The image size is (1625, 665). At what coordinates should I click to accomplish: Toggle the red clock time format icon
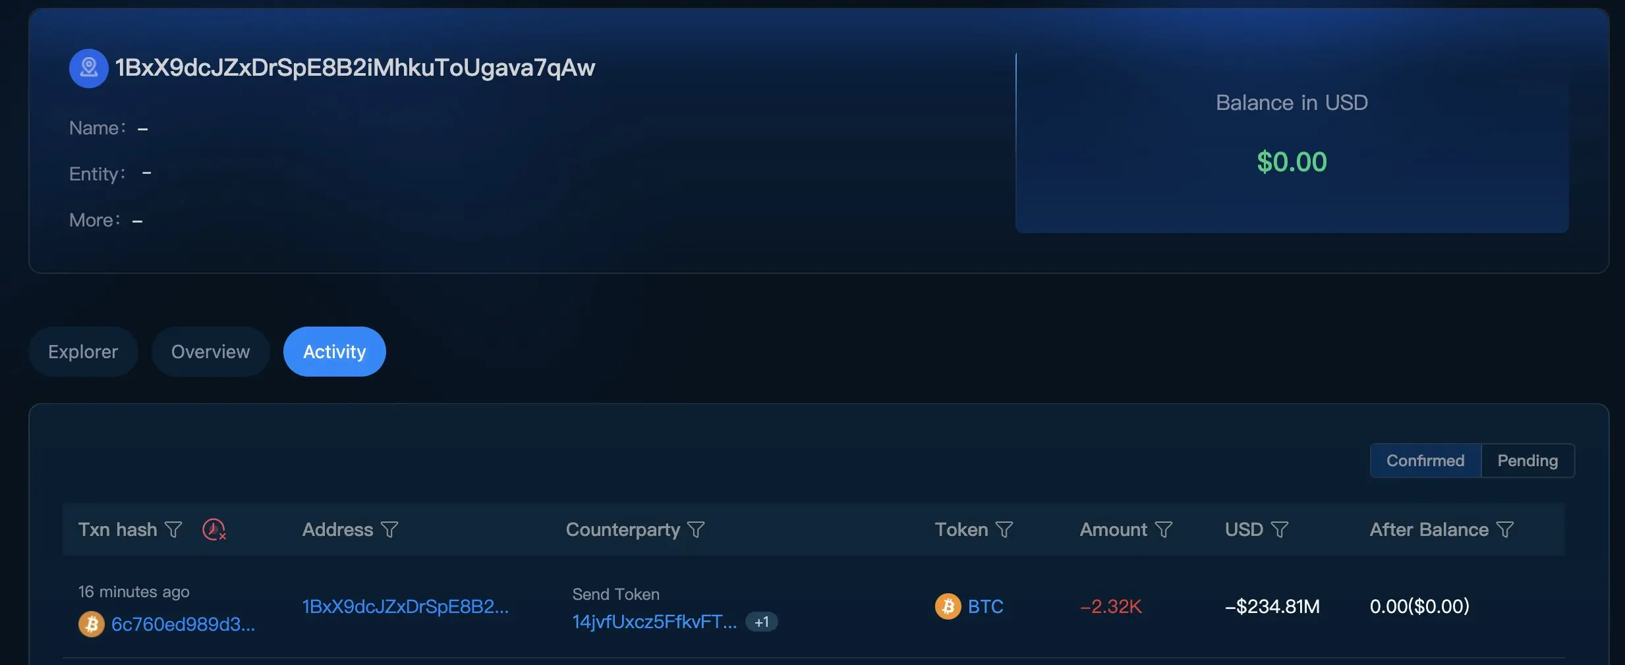(x=214, y=529)
